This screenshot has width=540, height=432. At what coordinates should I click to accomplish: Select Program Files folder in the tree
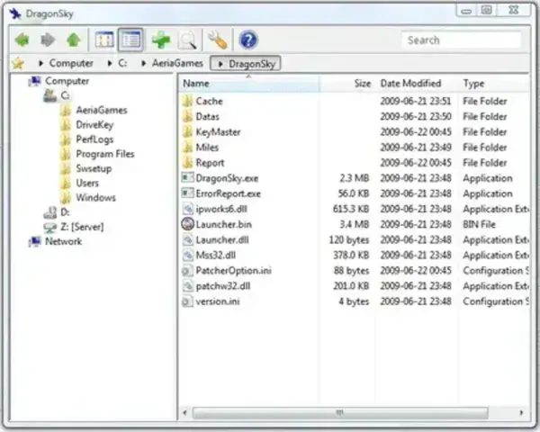tap(105, 154)
